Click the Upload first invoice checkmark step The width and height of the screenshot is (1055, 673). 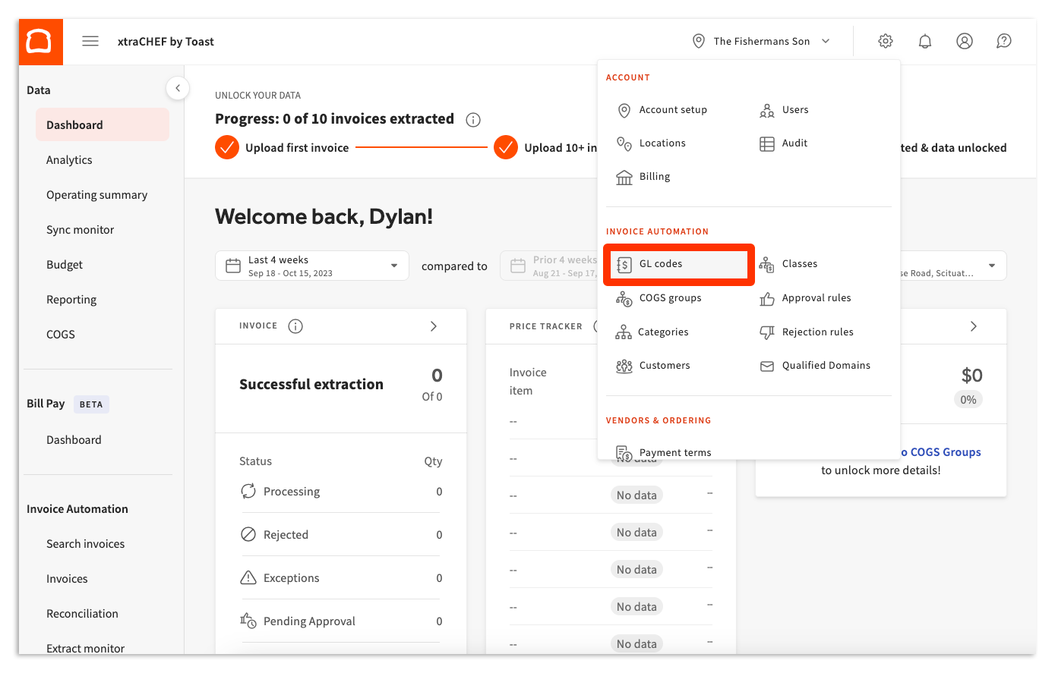227,147
